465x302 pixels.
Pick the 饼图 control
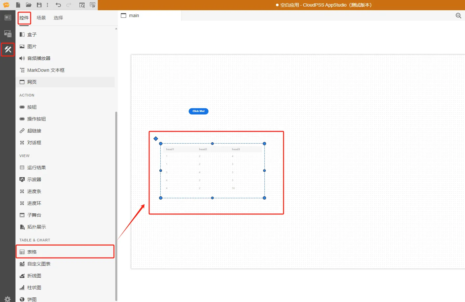coord(65,299)
